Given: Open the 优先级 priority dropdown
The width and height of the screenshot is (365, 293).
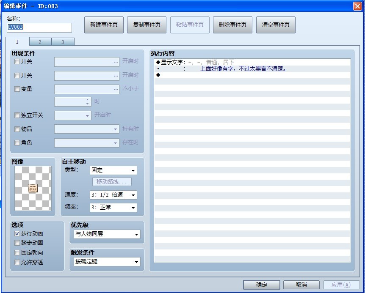Looking at the screenshot, I should 107,234.
